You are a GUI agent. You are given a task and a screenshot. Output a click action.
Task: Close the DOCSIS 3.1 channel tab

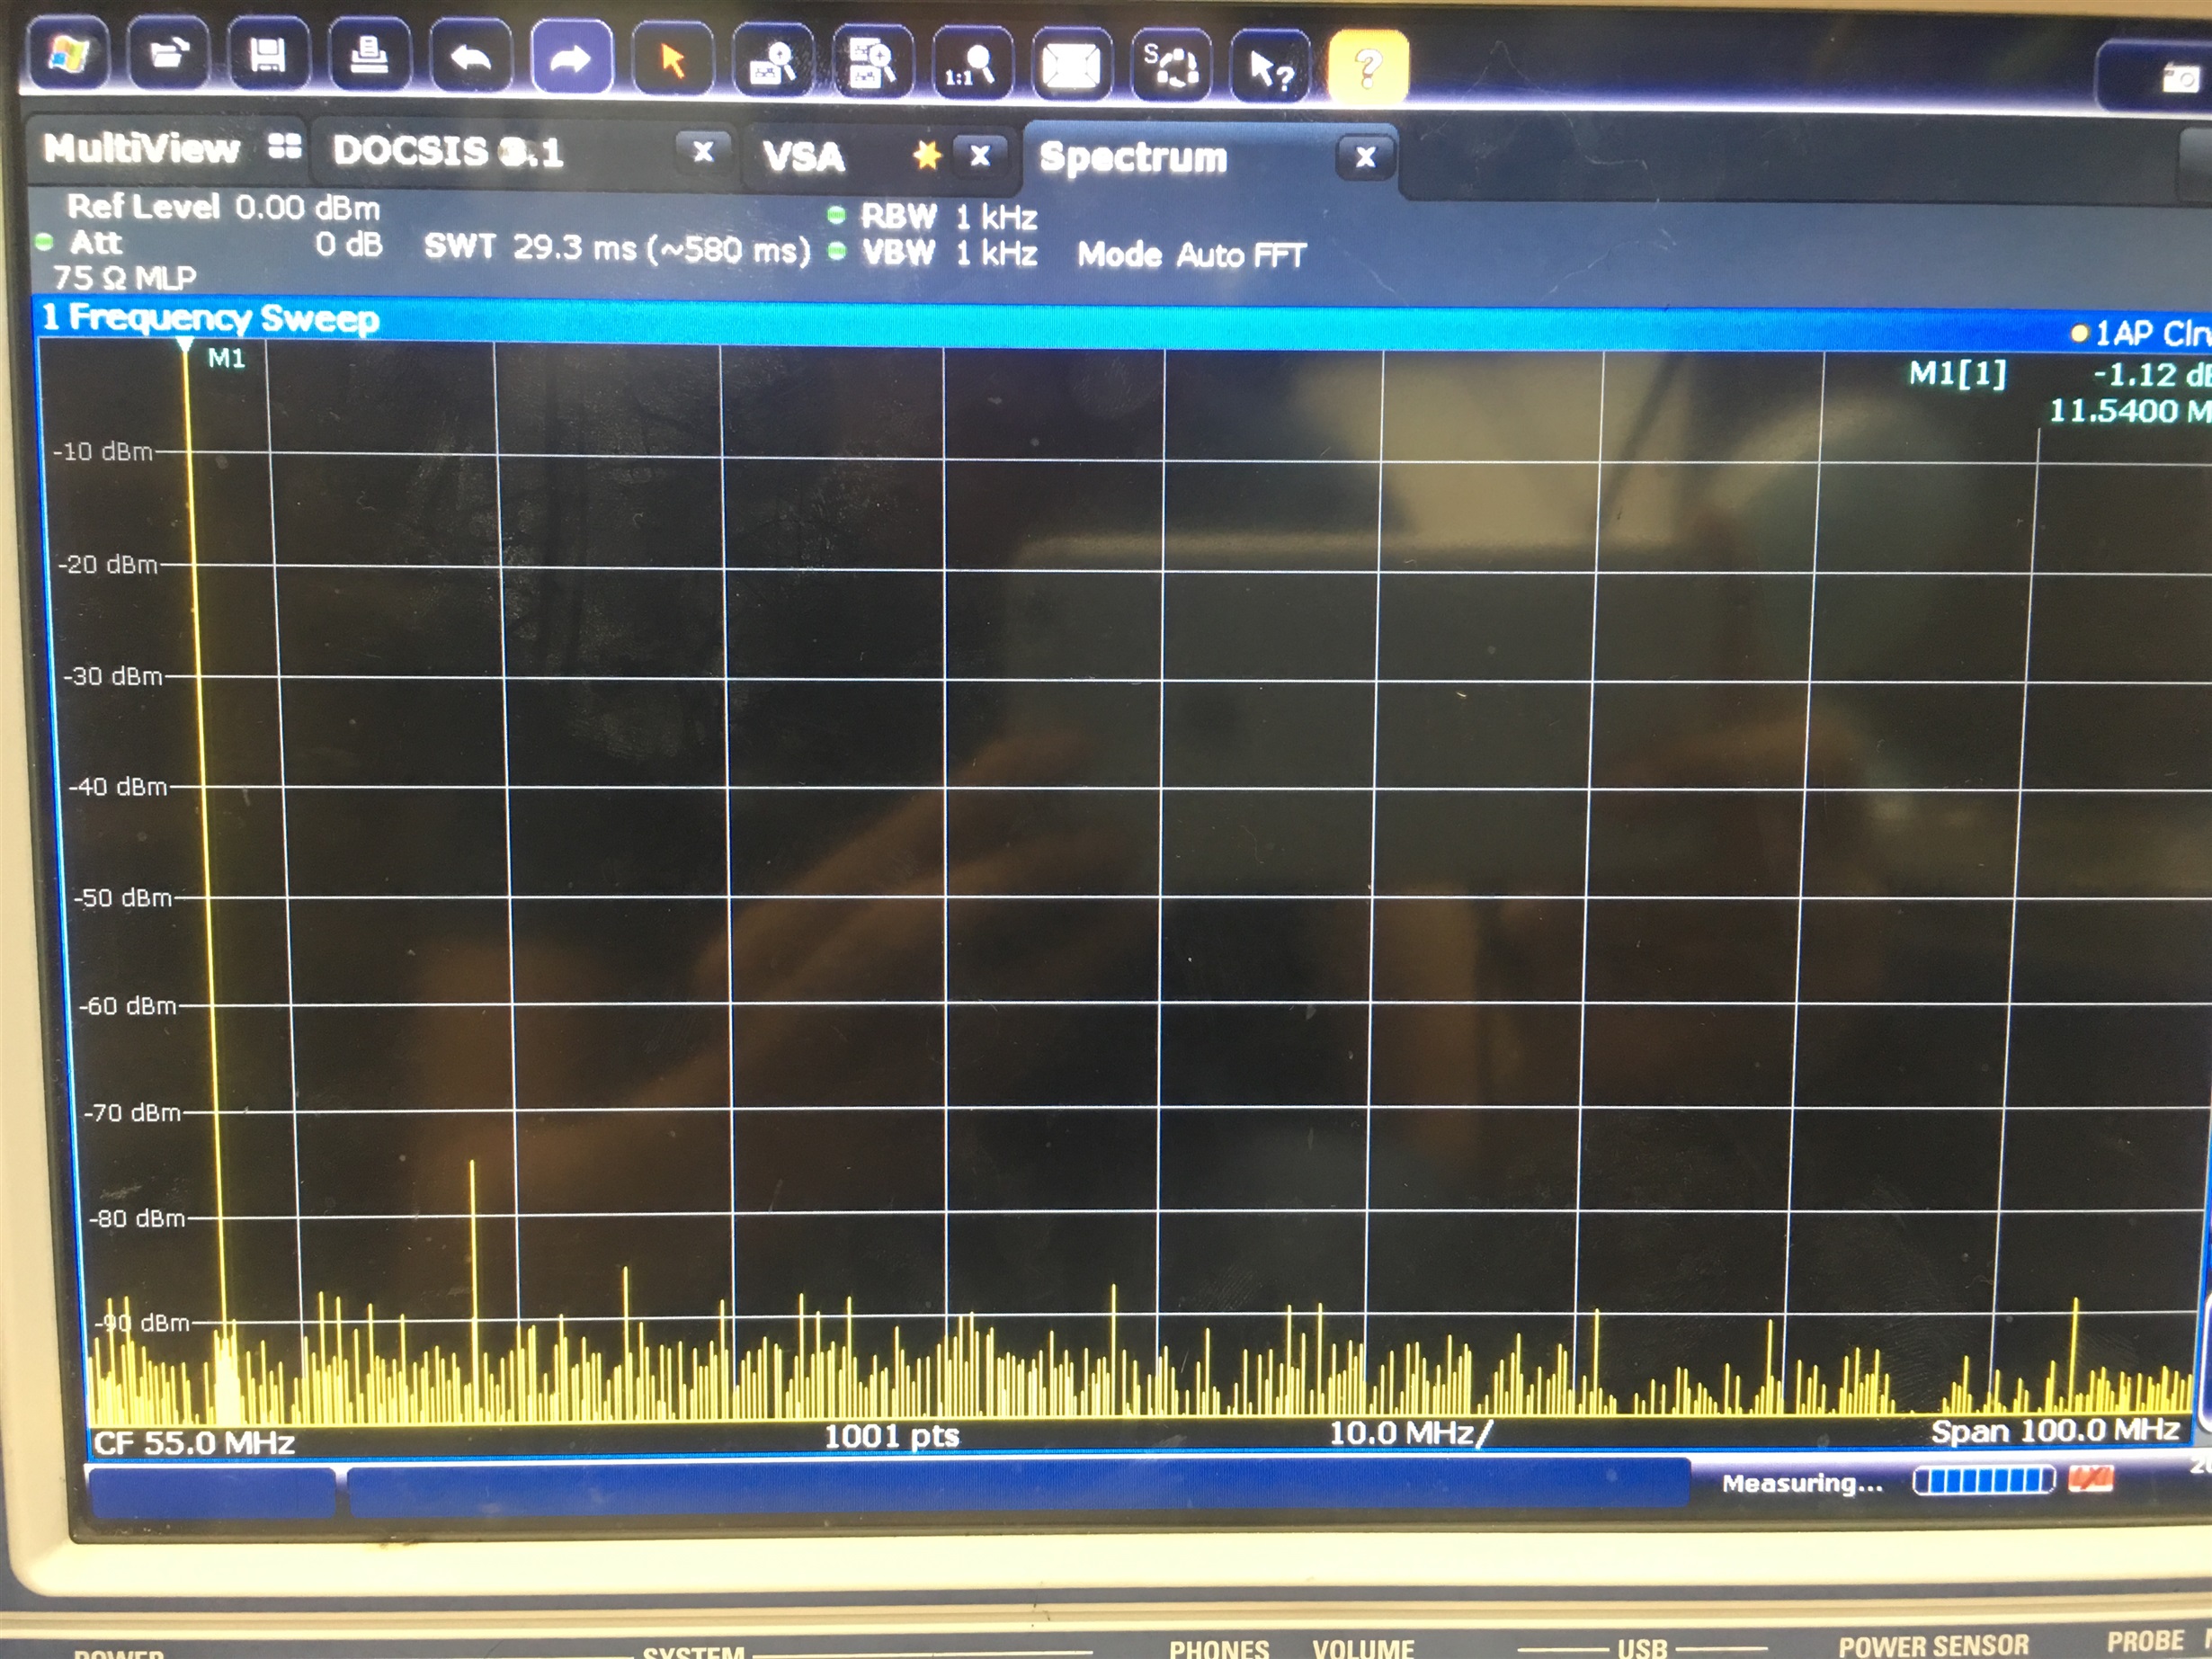coord(703,152)
